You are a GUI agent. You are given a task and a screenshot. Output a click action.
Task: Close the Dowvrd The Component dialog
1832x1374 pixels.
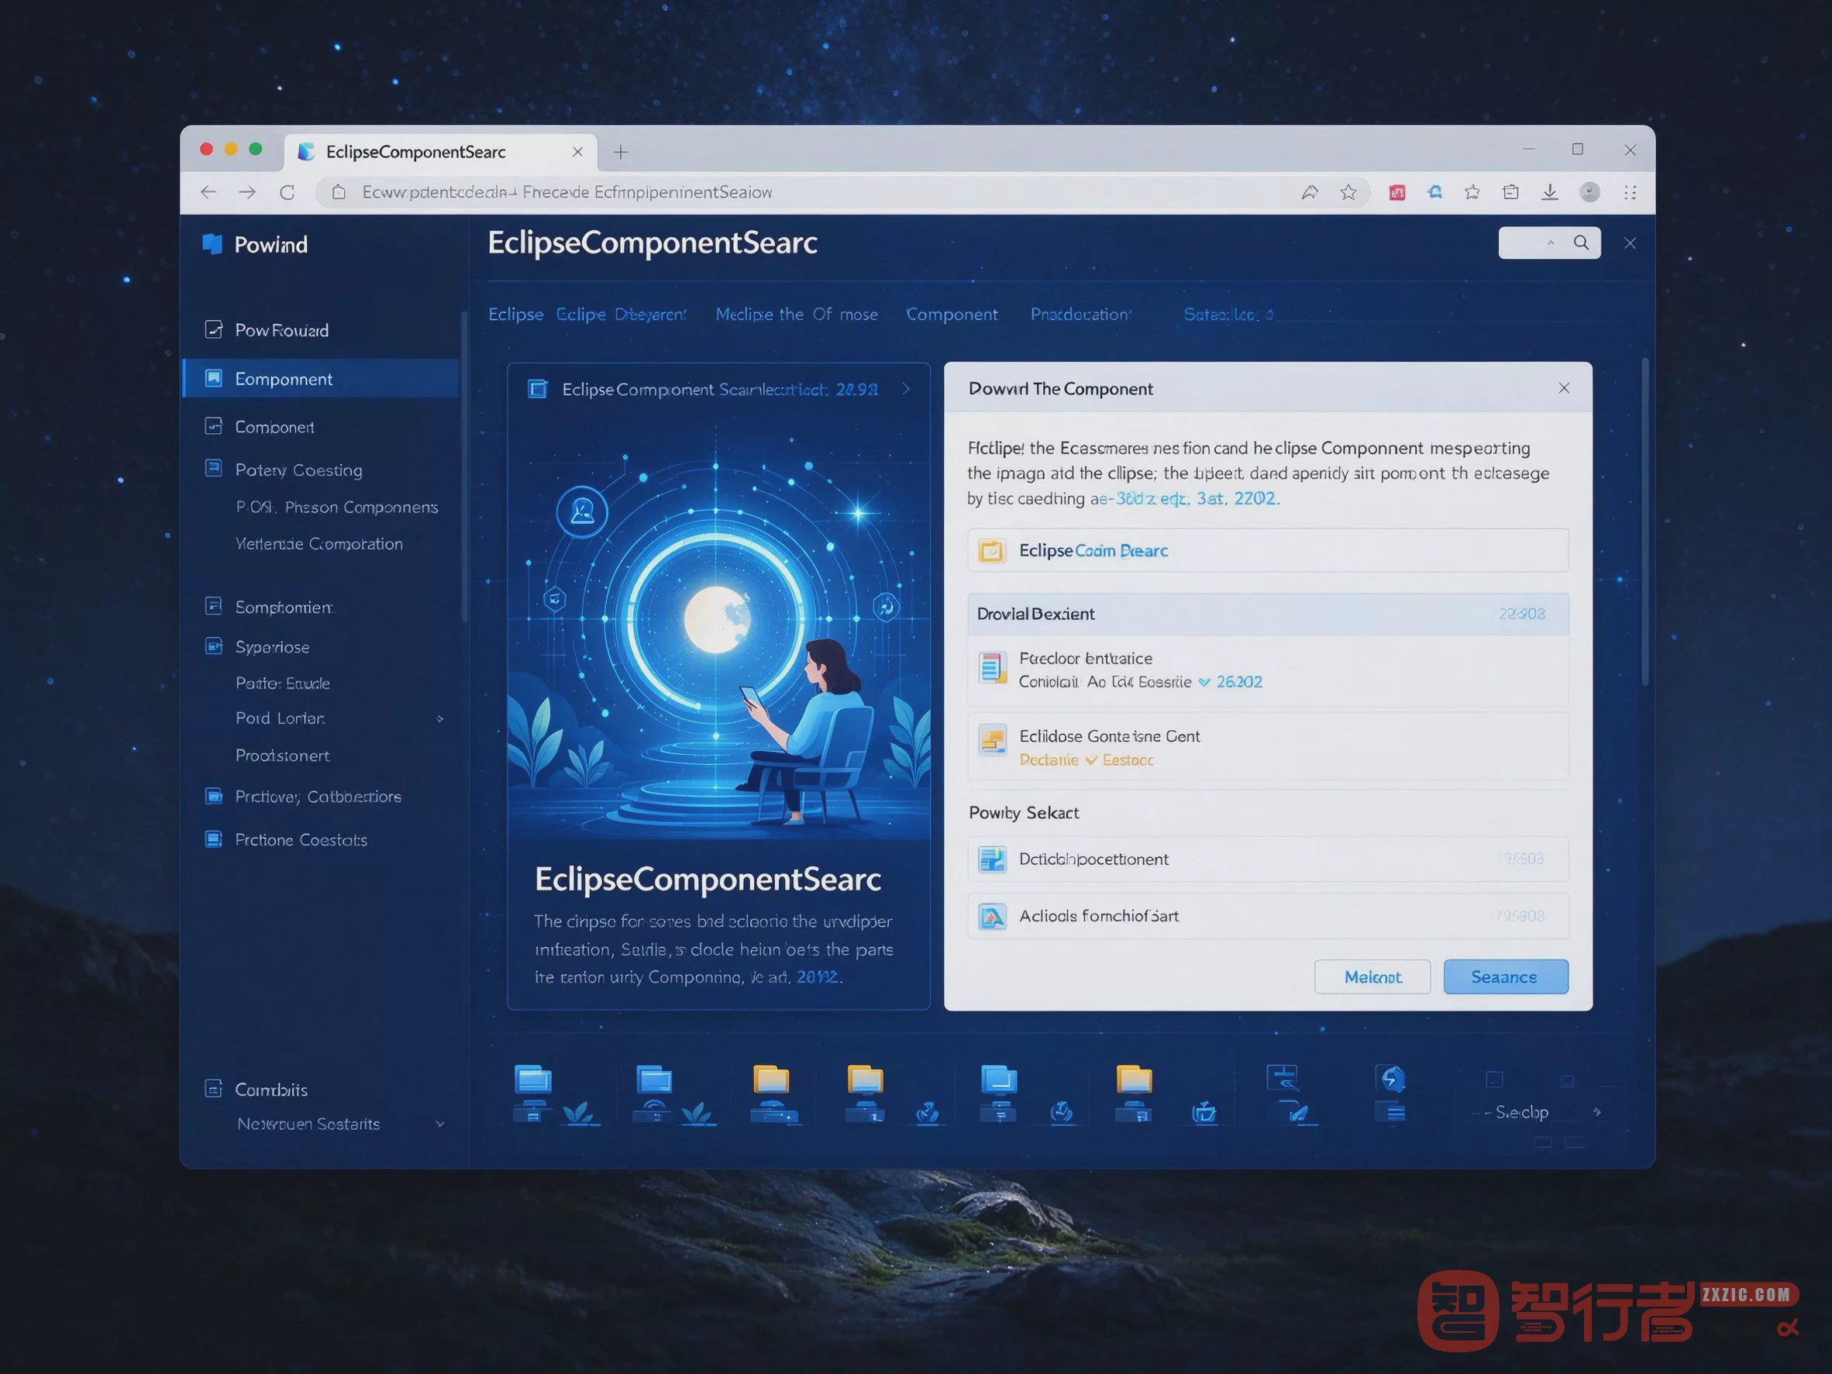[1564, 388]
